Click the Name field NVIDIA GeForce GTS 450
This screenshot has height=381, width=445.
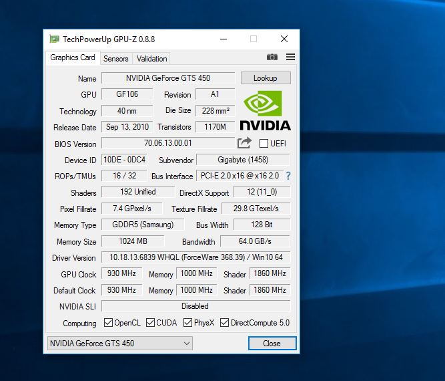(168, 78)
